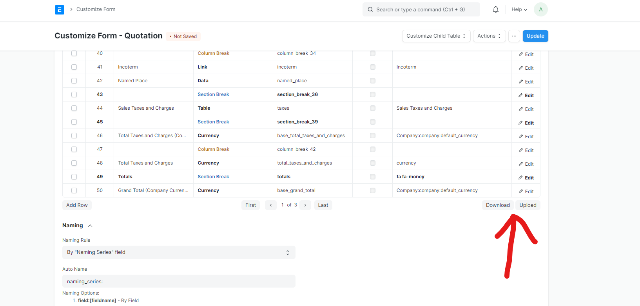Select row 44 Sales Taxes checkbox
This screenshot has height=306, width=640.
click(74, 108)
